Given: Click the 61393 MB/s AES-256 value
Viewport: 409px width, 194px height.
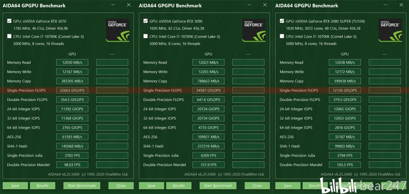Looking at the screenshot, I should click(x=72, y=137).
